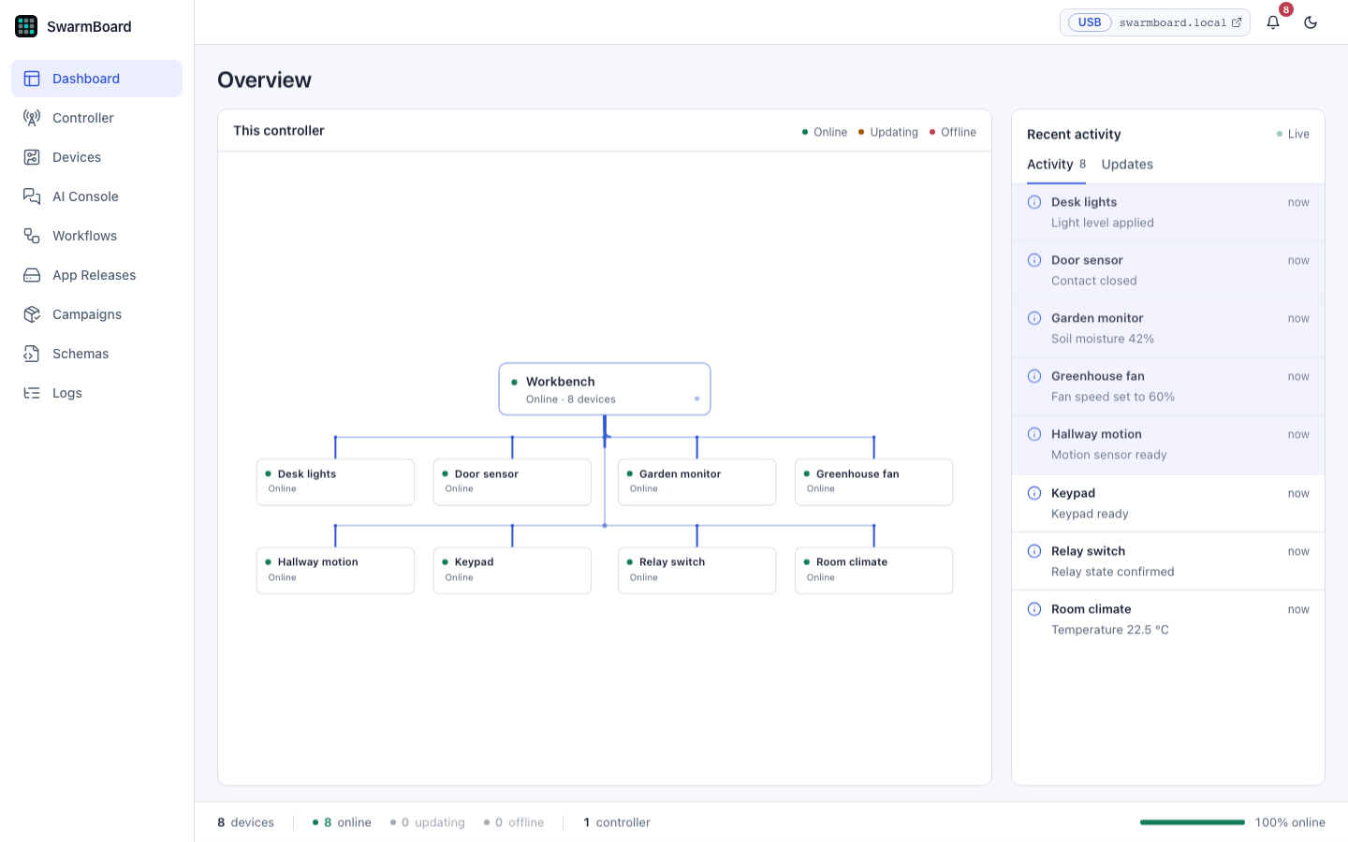Click the '0 offline' footer status
The height and width of the screenshot is (842, 1348).
514,822
